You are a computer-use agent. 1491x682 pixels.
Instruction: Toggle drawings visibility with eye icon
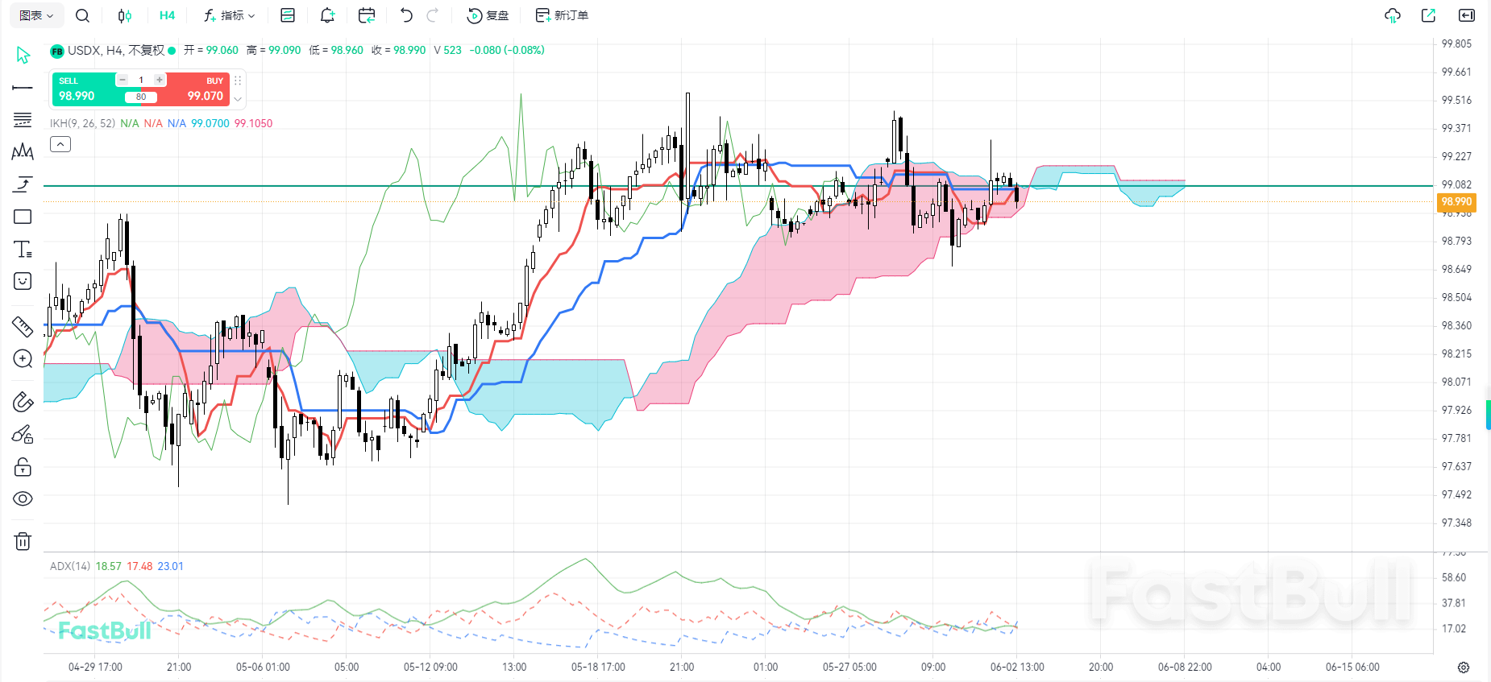(x=23, y=498)
